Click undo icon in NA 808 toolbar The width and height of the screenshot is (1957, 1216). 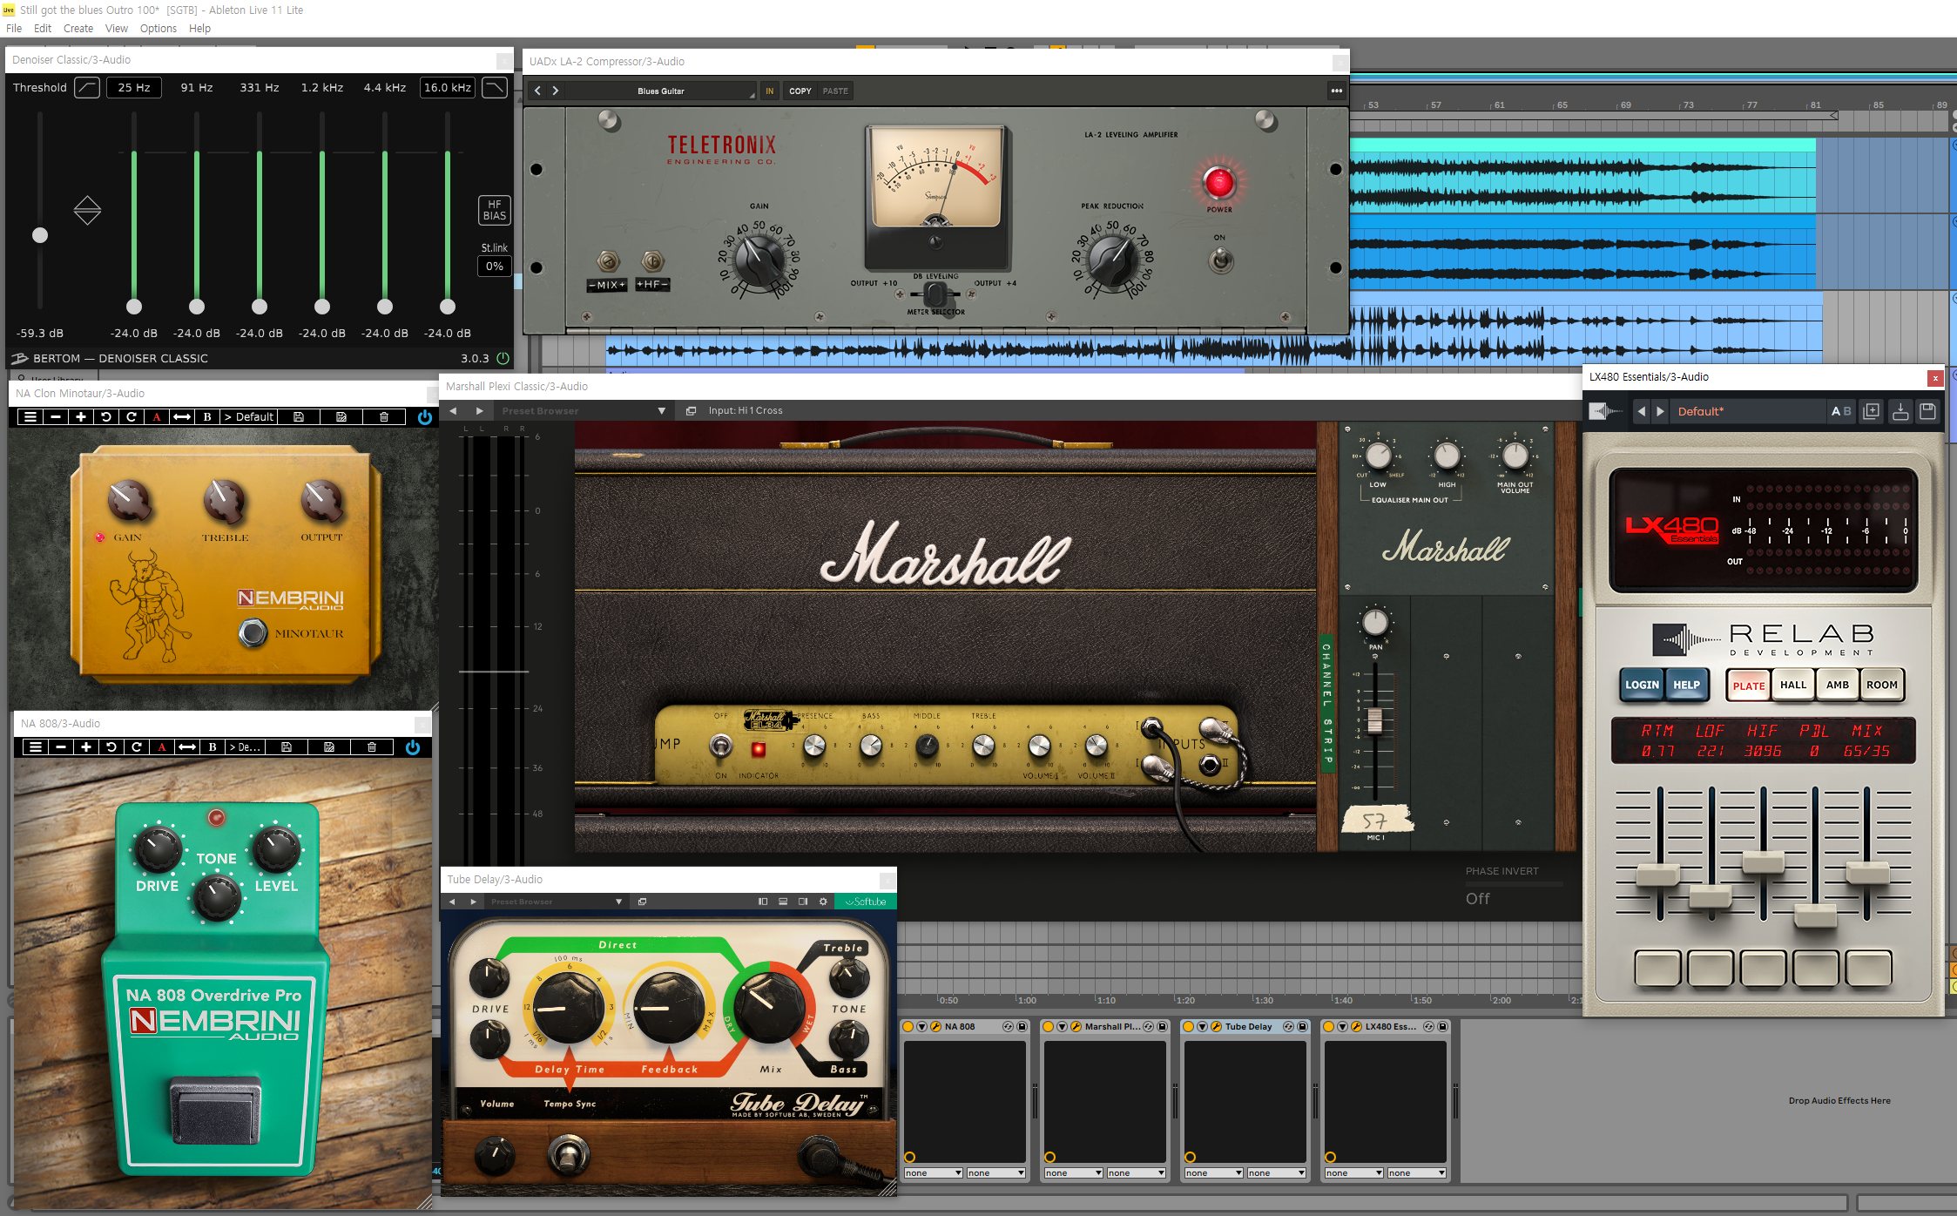(111, 747)
